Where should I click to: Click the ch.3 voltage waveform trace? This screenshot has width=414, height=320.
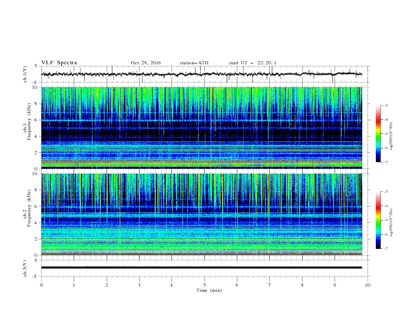(x=201, y=268)
